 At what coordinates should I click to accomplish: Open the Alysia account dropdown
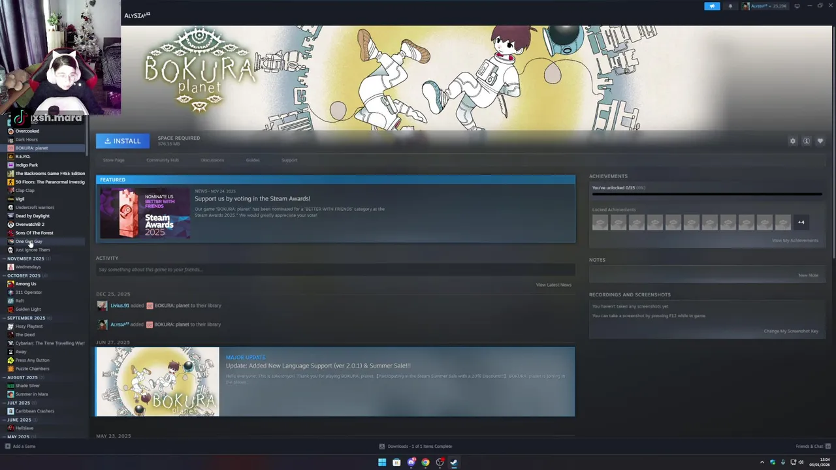coord(764,6)
